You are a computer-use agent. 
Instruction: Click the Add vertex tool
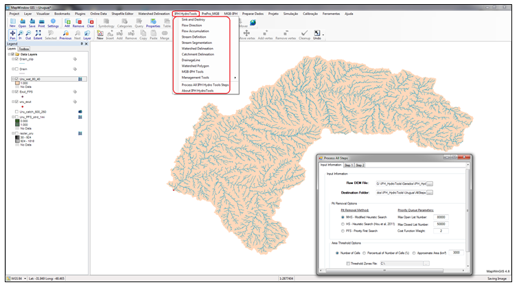[265, 34]
